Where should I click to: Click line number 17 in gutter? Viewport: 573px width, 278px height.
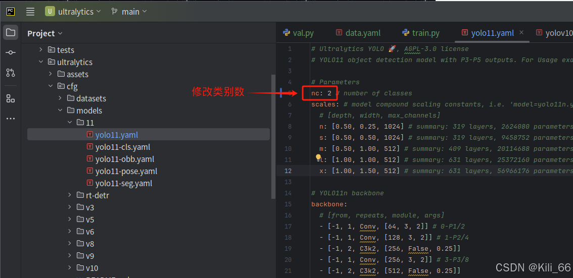288,227
